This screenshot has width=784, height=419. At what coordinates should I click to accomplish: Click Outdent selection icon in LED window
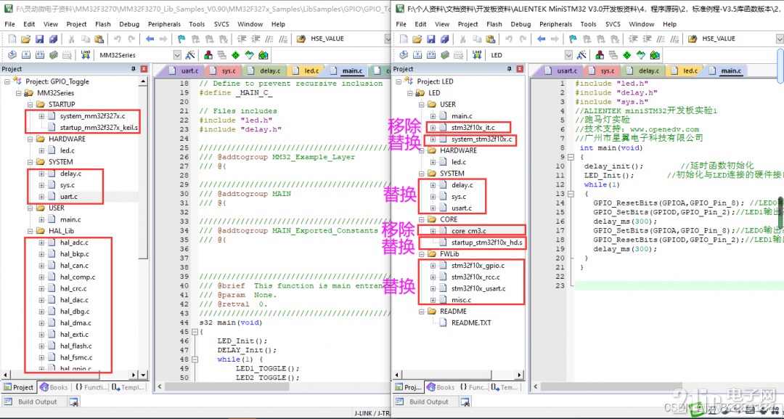pyautogui.click(x=647, y=38)
